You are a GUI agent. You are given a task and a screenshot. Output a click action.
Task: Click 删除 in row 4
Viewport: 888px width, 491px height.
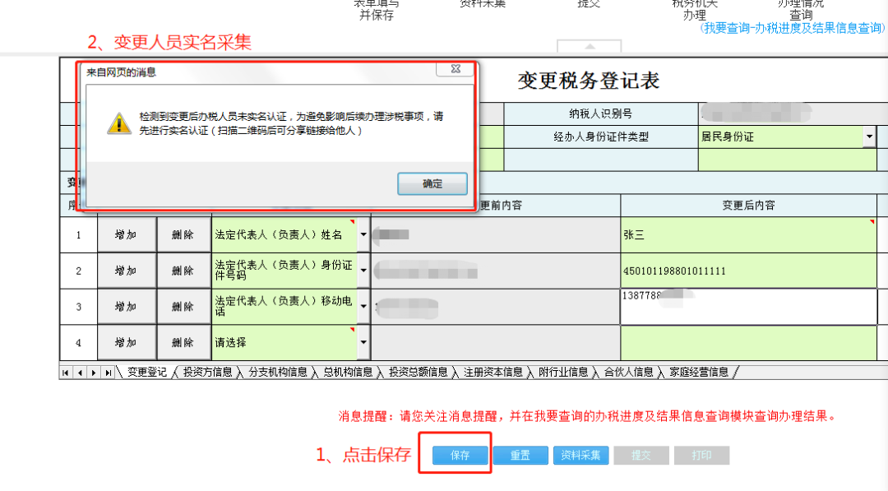coord(183,342)
